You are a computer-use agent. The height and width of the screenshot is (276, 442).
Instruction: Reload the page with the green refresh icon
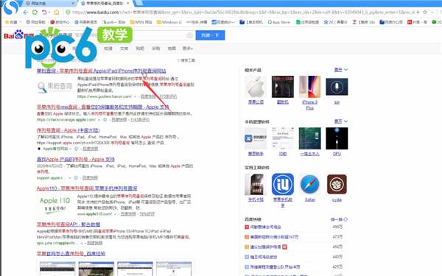point(35,12)
